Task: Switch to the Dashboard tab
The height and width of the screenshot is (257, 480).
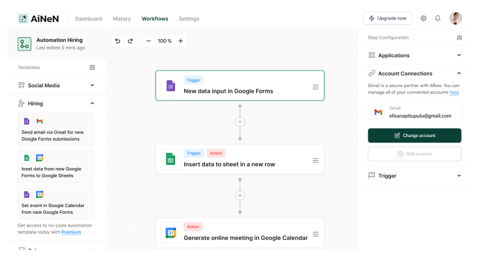Action: click(x=88, y=19)
